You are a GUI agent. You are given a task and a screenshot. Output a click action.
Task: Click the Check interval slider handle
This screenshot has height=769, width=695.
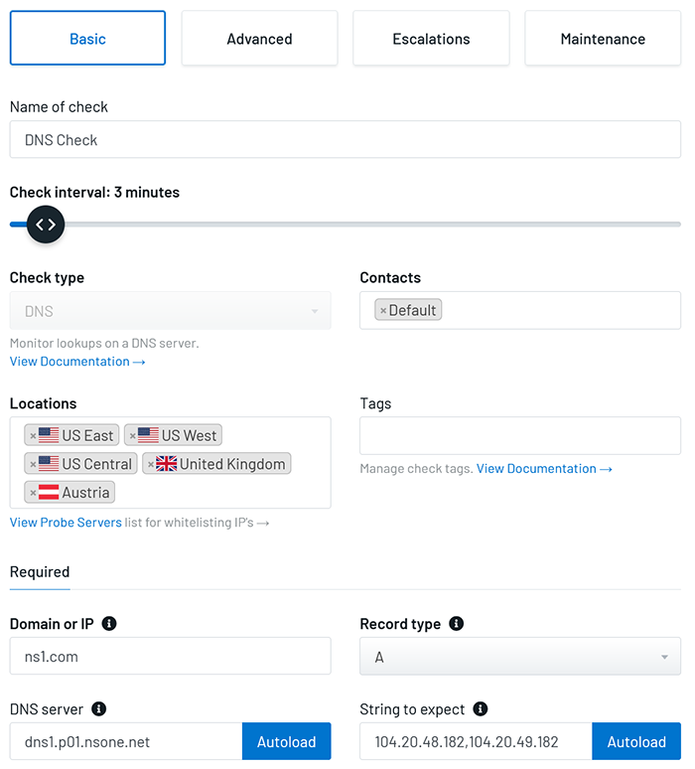46,225
